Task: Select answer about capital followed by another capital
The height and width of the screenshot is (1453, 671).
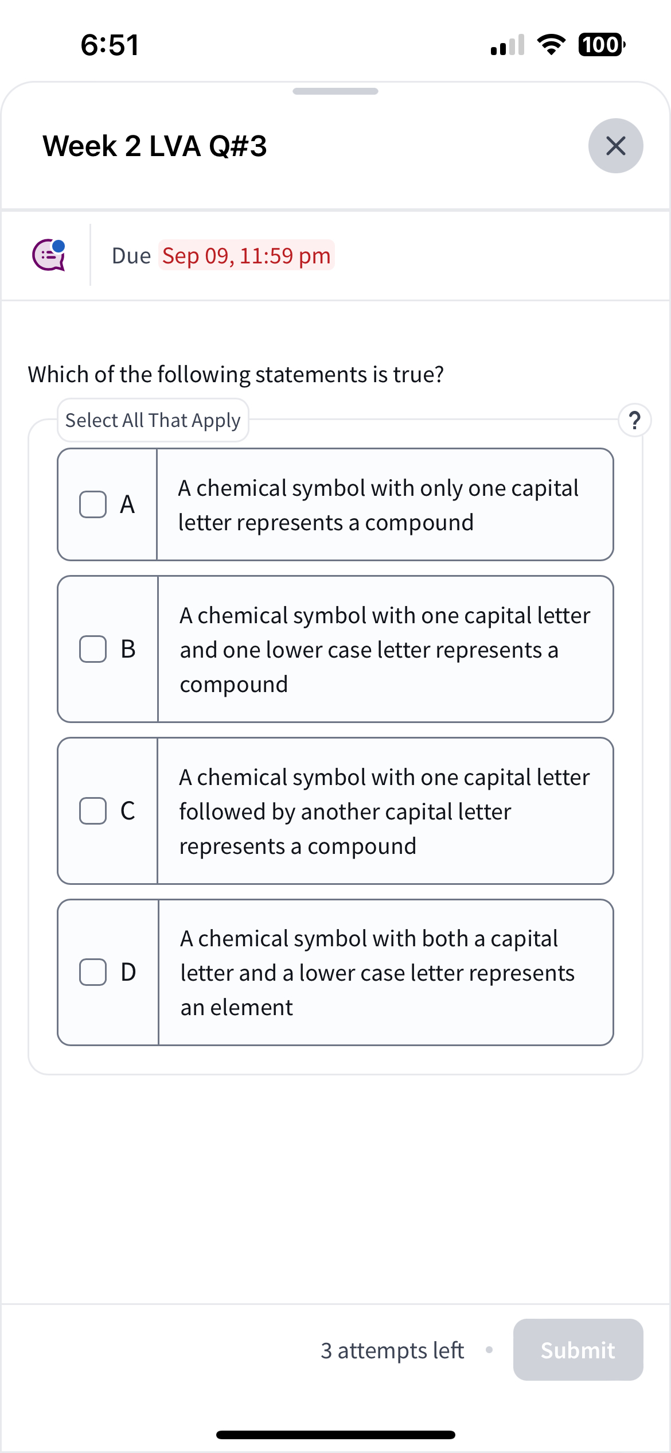Action: (x=384, y=811)
